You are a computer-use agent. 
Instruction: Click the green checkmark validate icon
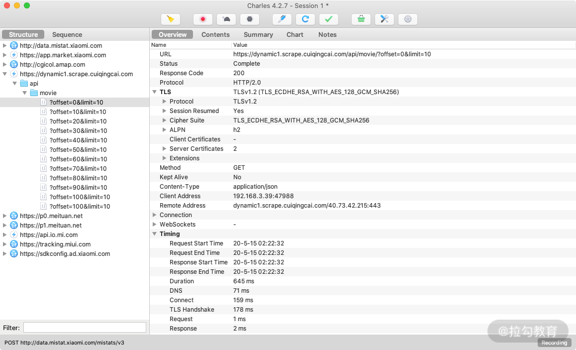[x=328, y=19]
